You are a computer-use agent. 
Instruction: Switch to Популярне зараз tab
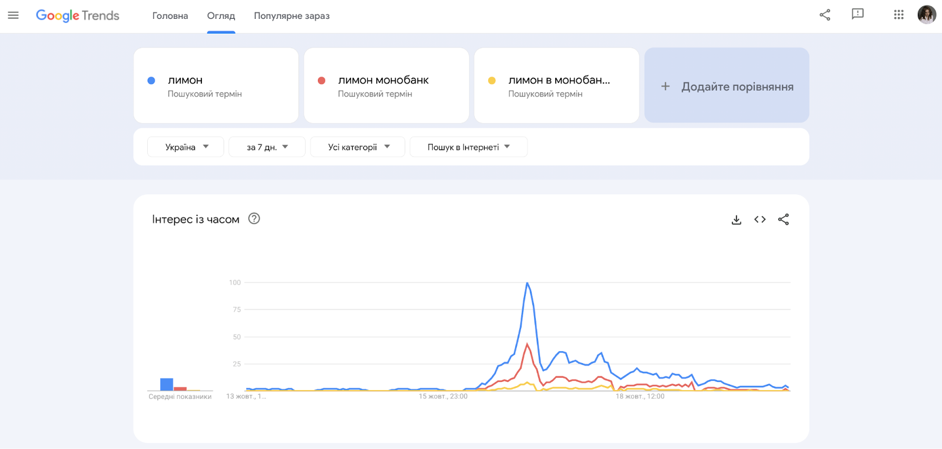pyautogui.click(x=291, y=16)
